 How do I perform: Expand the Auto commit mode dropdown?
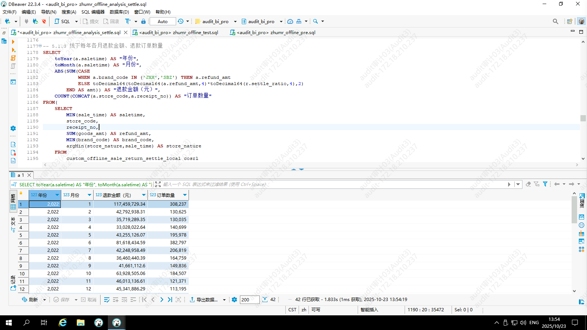tap(163, 21)
